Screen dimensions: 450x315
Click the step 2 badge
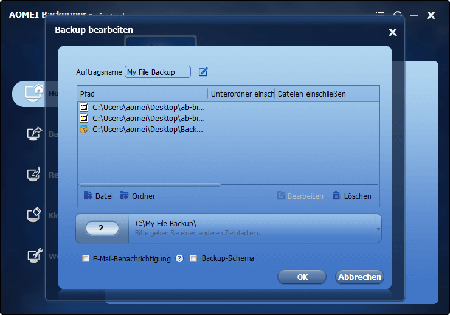tap(102, 228)
